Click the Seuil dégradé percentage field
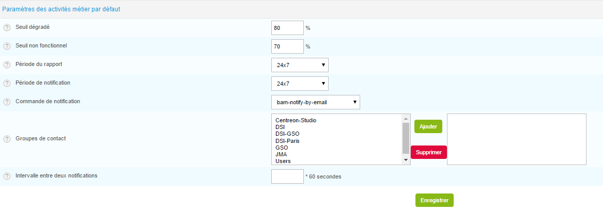This screenshot has width=603, height=210. [287, 28]
